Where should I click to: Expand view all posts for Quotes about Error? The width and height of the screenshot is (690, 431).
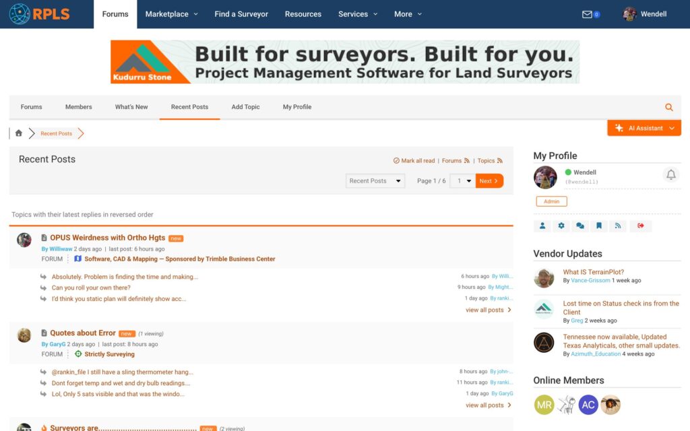[489, 405]
